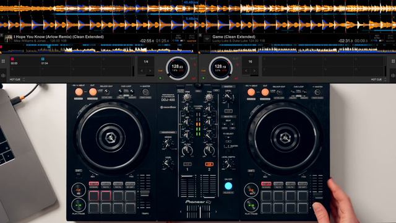This screenshot has width=396, height=223.
Task: Click the channel 1 FILTER knob
Action: (187, 151)
